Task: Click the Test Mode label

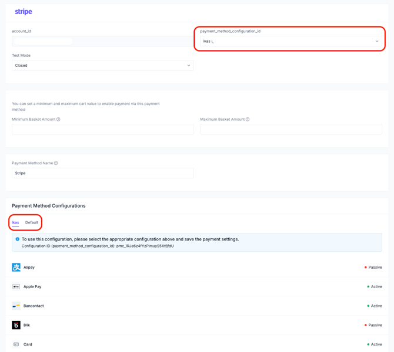Action: [x=21, y=55]
